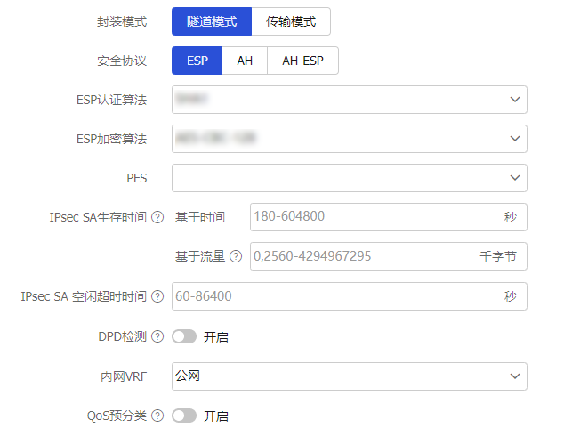
Task: Turn on the QoS预分类 toggle
Action: pos(184,416)
